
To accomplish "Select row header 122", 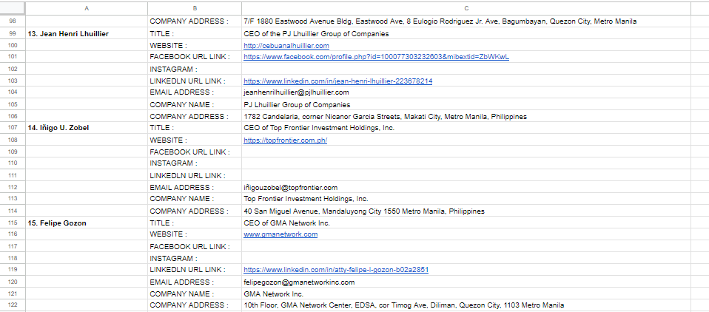I will tap(13, 305).
